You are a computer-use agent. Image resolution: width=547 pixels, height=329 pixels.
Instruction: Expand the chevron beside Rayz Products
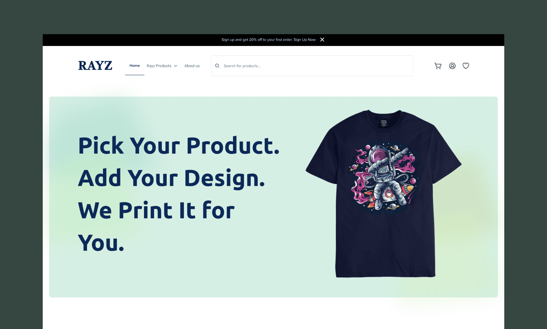[175, 66]
